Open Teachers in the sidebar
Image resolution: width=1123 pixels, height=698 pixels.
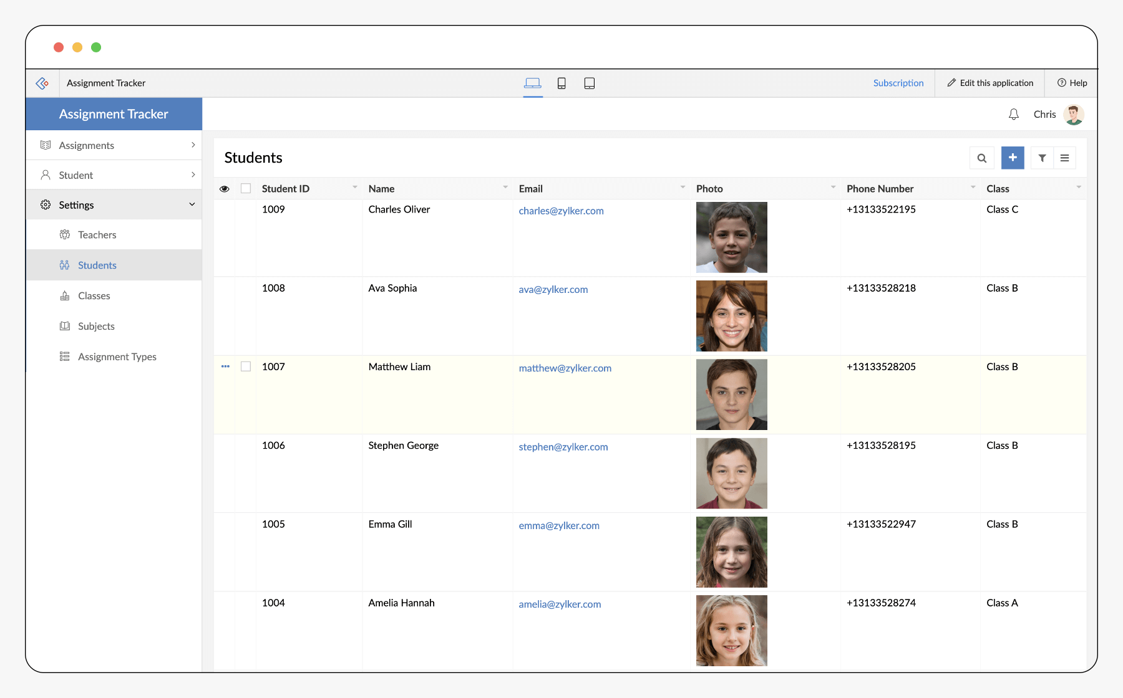[x=97, y=235]
